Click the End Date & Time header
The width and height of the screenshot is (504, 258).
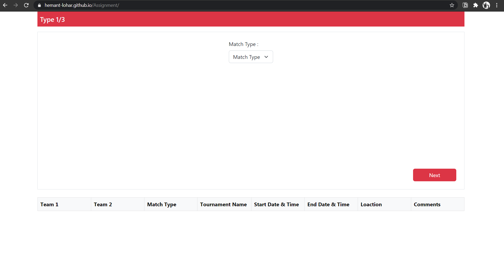click(x=331, y=204)
